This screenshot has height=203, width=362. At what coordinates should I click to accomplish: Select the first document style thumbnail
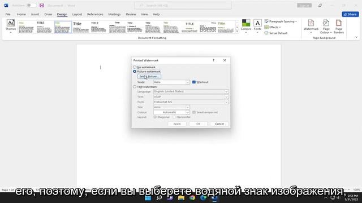(27, 27)
